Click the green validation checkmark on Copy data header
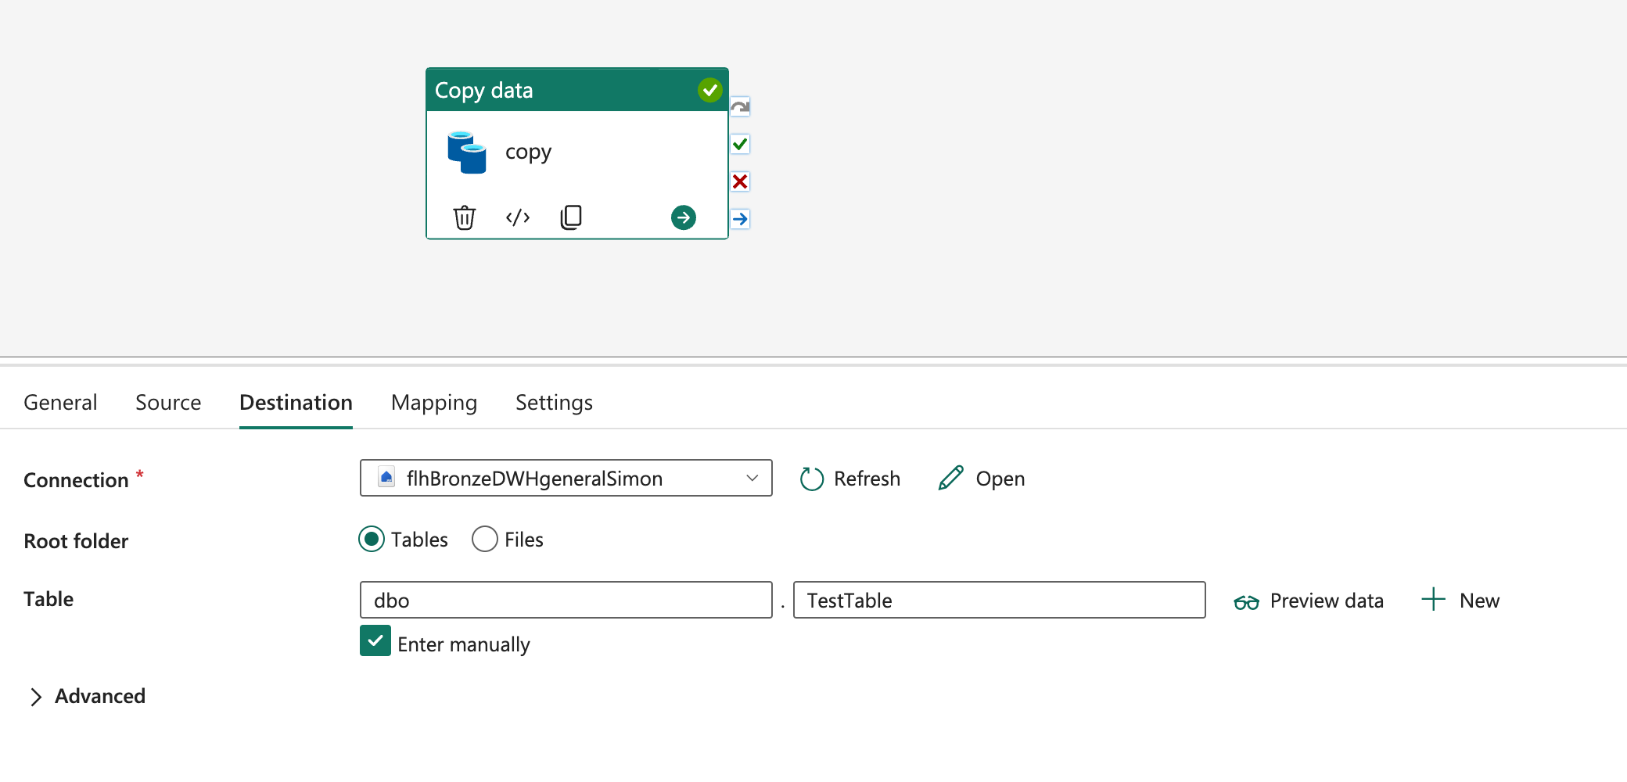Screen dimensions: 1627x782 pyautogui.click(x=709, y=90)
